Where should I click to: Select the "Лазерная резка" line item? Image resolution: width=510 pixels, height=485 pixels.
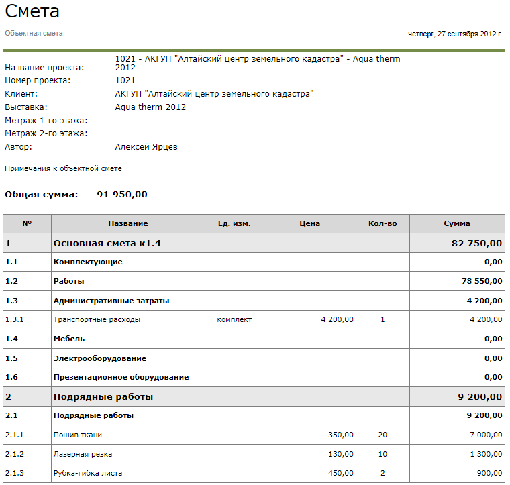[x=83, y=454]
